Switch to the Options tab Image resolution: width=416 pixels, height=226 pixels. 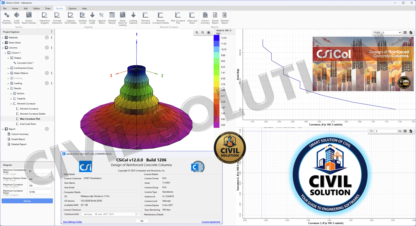[72, 9]
